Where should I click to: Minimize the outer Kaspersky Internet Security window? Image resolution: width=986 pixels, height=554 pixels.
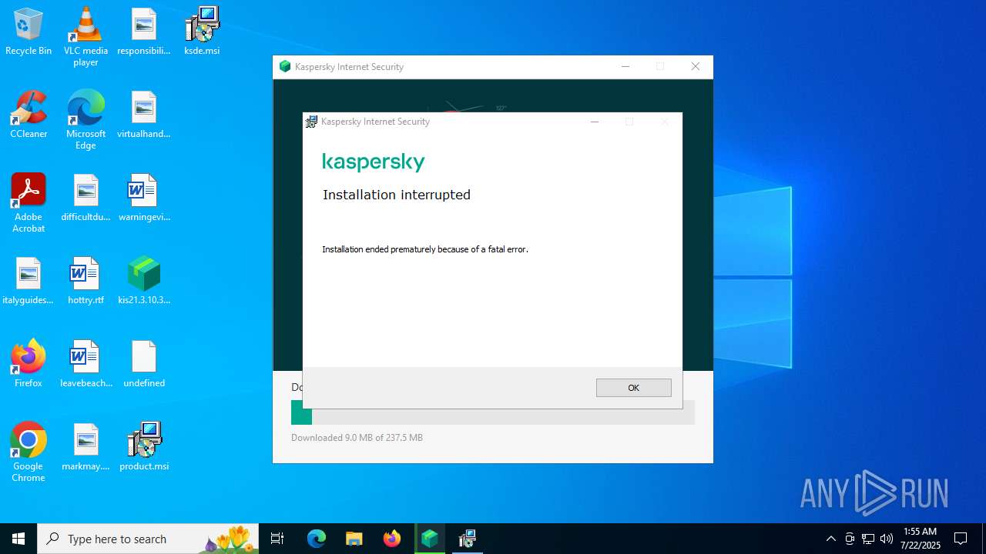tap(625, 67)
